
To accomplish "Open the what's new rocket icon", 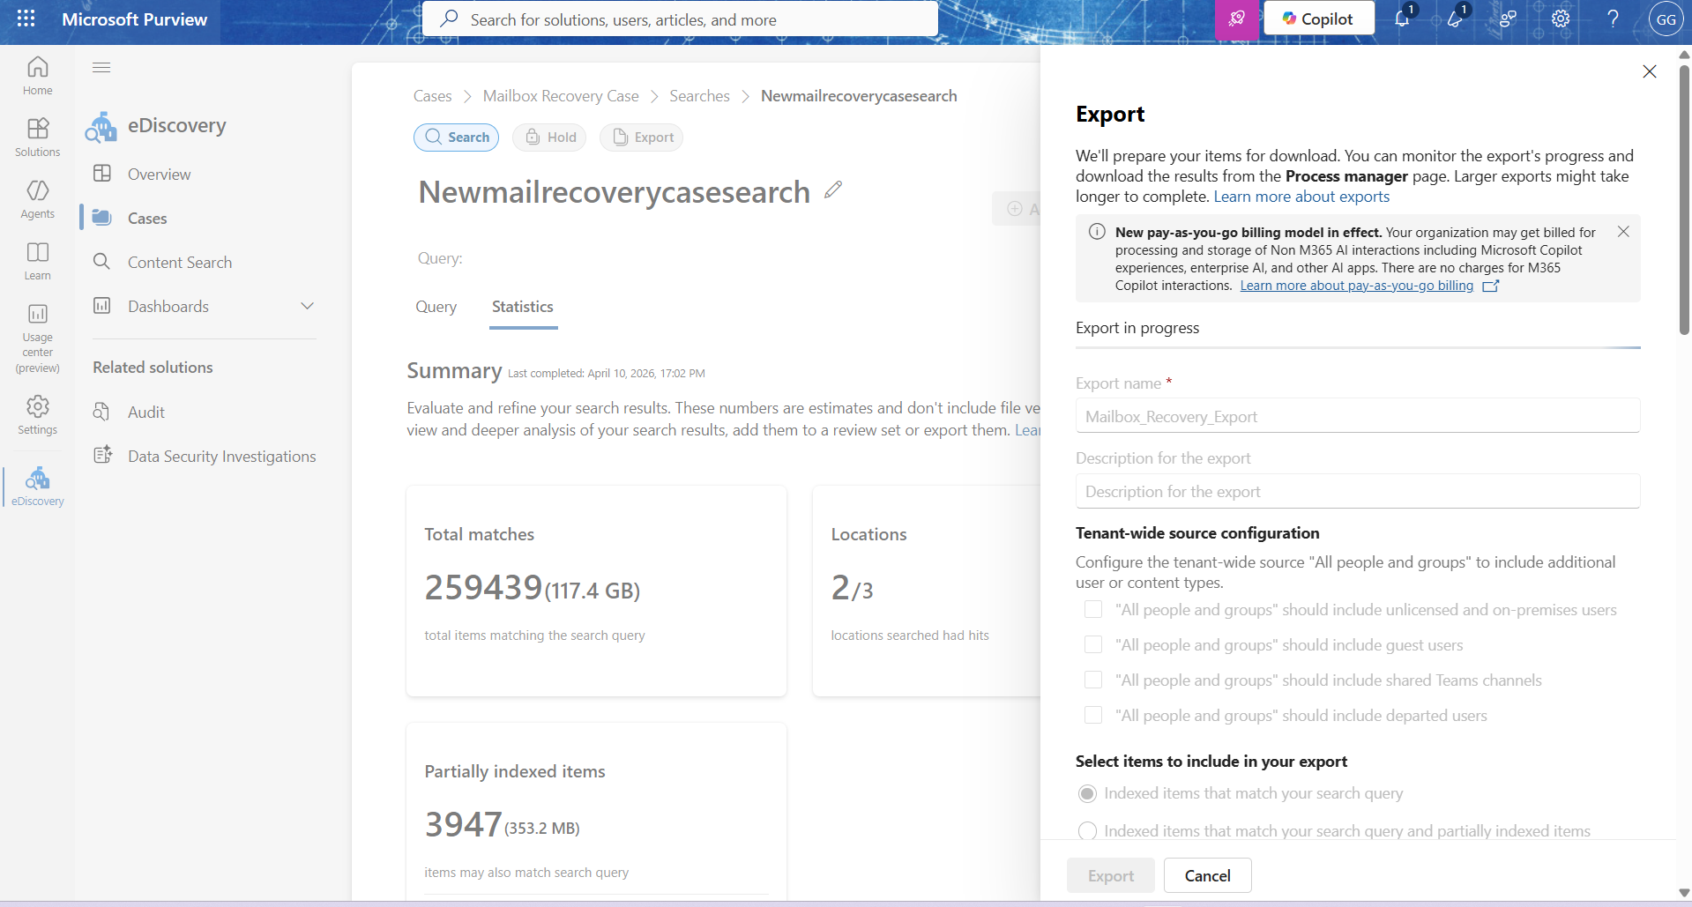I will tap(1455, 19).
